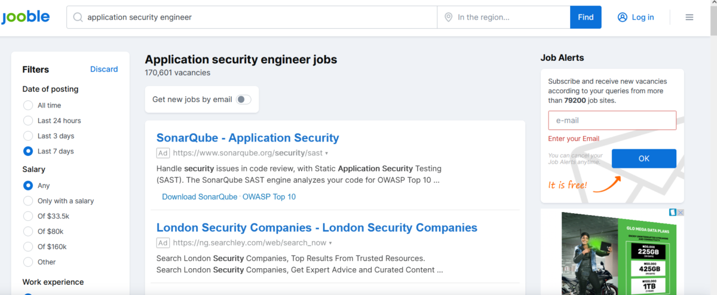This screenshot has width=717, height=295.
Task: Select Other salary option
Action: 28,262
